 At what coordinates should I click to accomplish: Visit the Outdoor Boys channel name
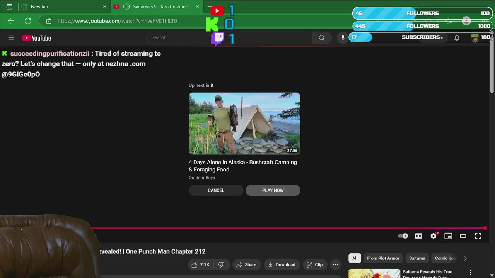[202, 178]
